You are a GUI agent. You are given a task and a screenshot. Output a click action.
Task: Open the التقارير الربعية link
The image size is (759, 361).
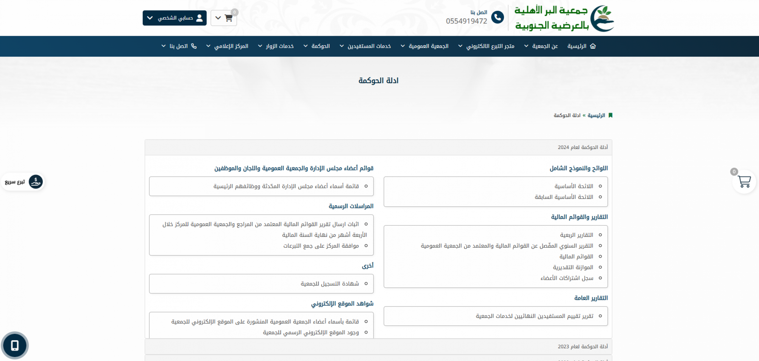coord(576,235)
